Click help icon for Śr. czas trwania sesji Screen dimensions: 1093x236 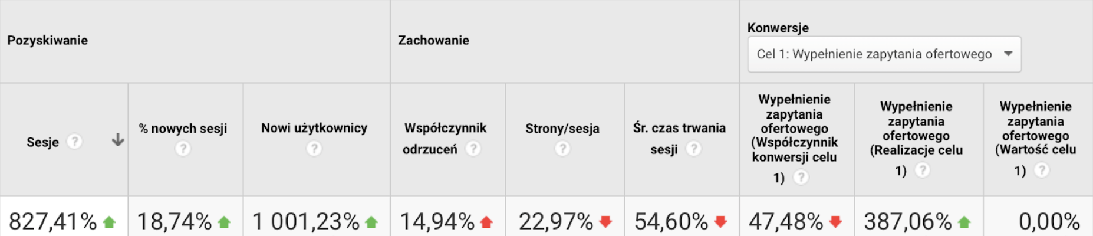[x=693, y=149]
